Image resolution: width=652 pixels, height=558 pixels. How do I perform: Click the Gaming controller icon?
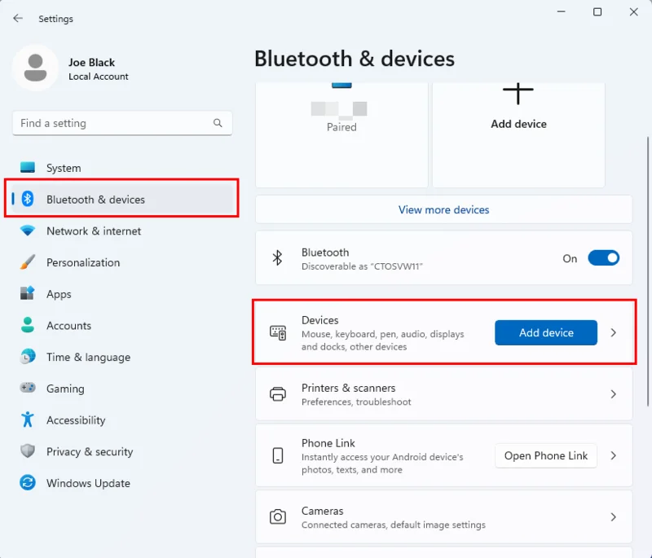(28, 388)
